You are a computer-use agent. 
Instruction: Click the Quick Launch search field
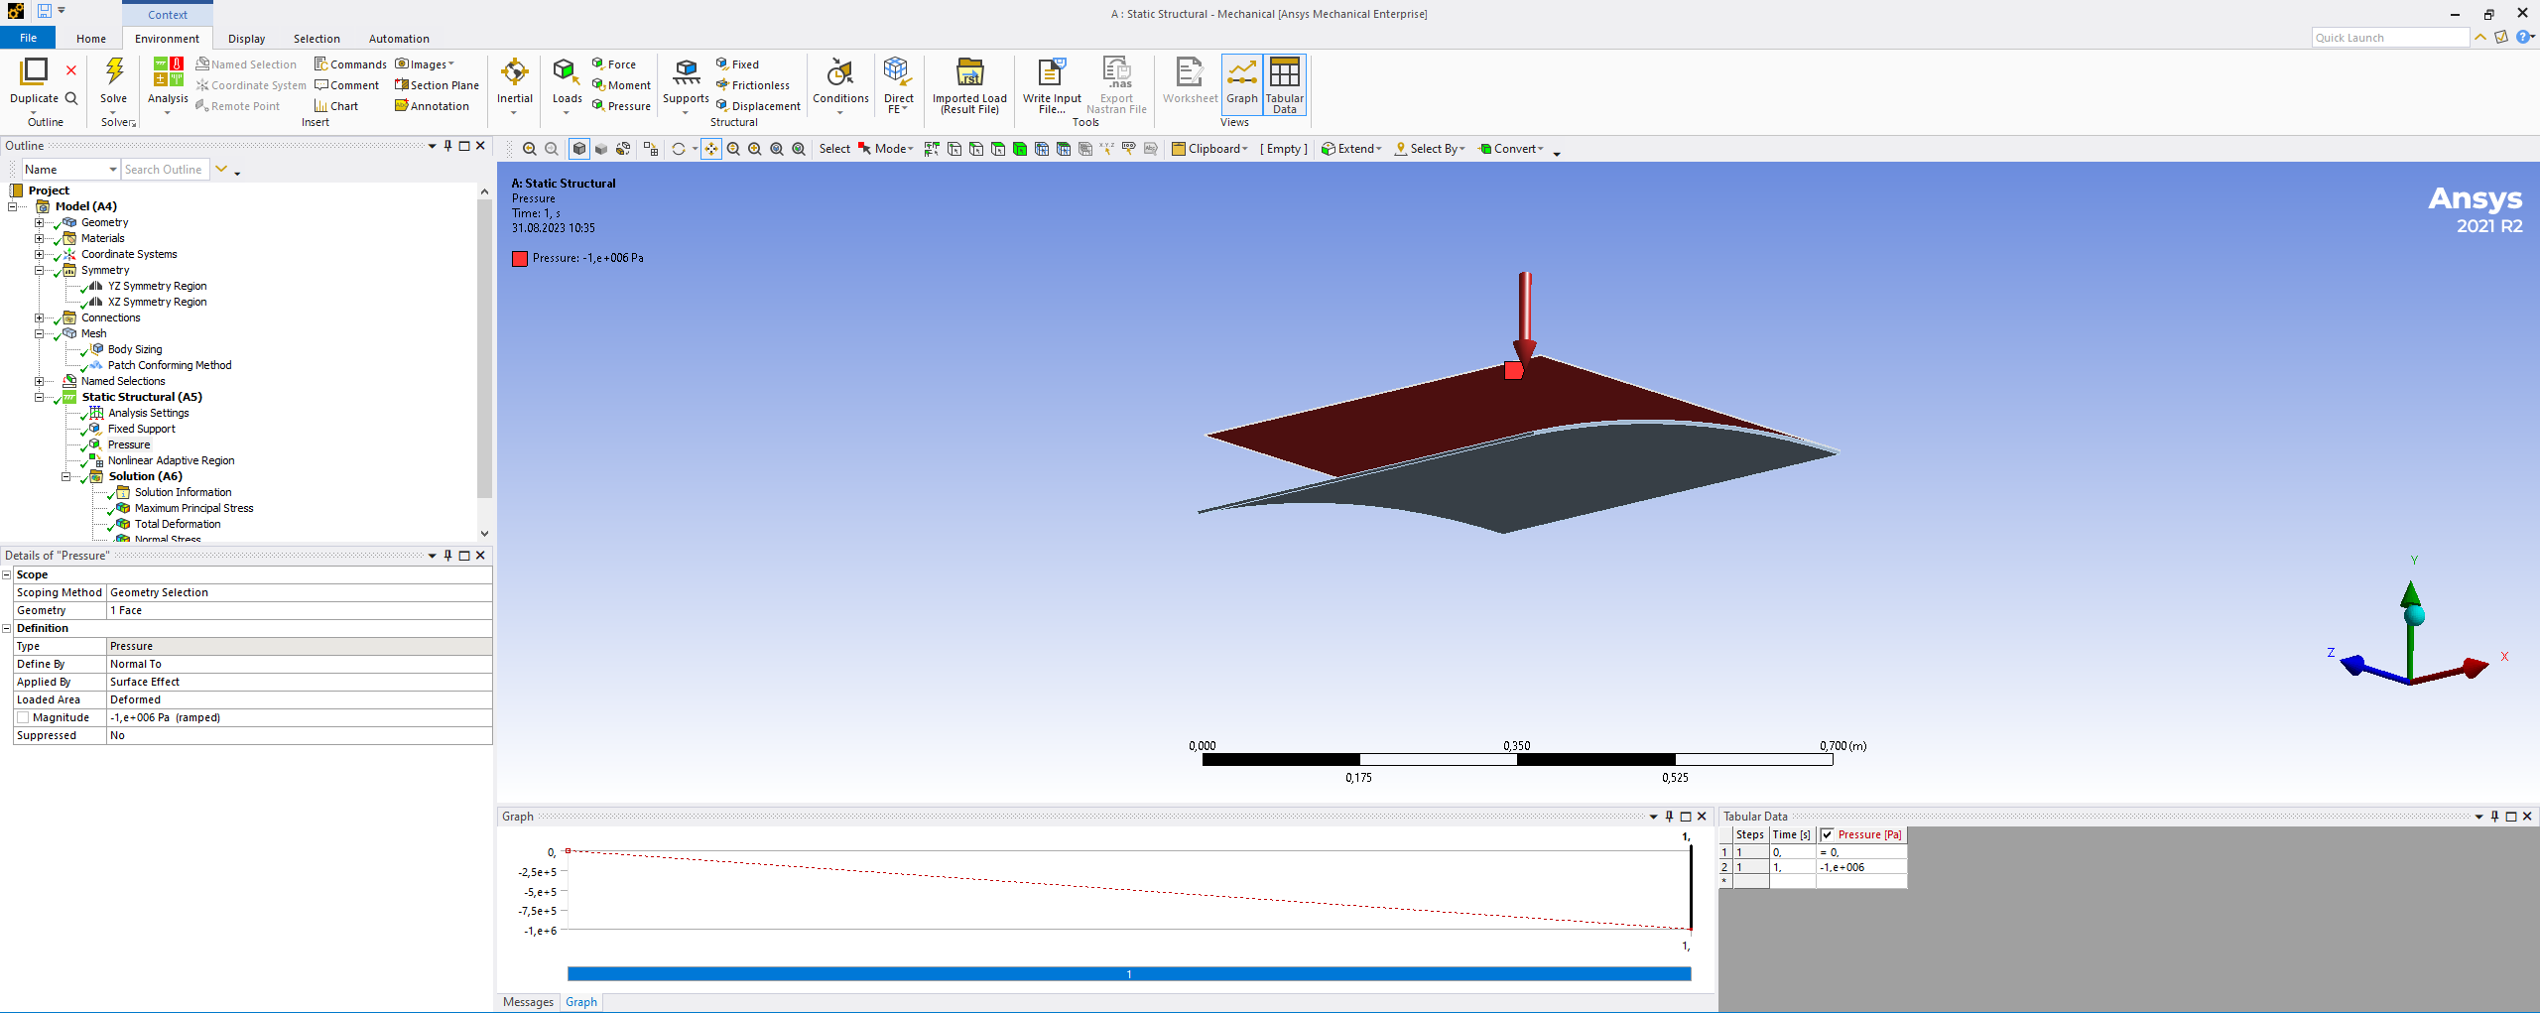[2388, 38]
